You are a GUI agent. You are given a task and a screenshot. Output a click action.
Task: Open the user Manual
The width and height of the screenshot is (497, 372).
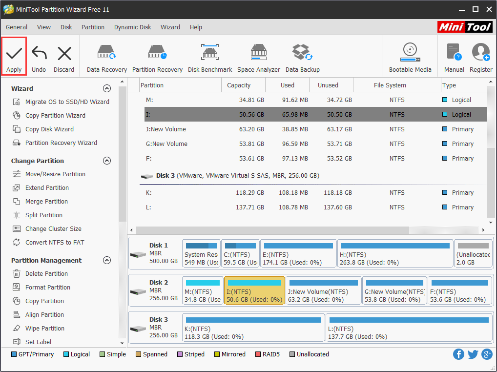[454, 56]
